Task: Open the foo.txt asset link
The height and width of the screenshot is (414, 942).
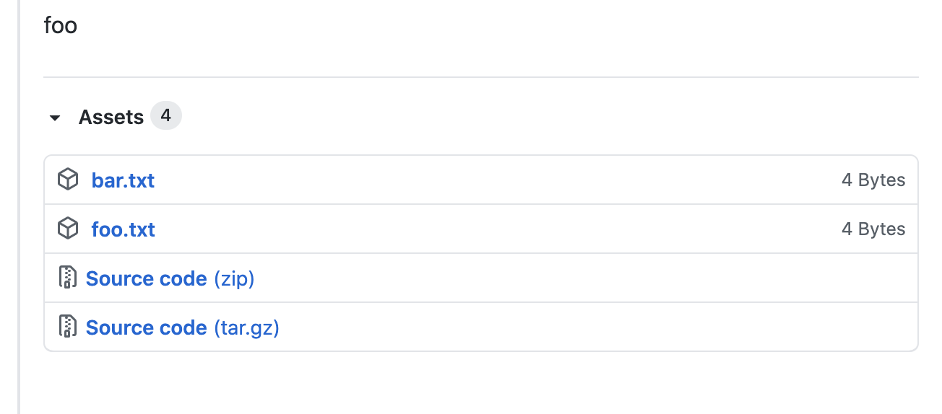Action: click(123, 229)
